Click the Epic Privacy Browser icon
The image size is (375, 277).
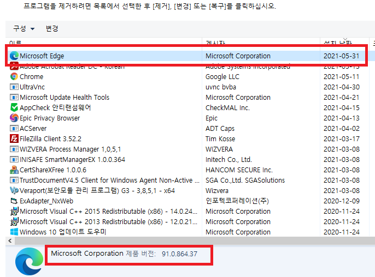(x=14, y=118)
